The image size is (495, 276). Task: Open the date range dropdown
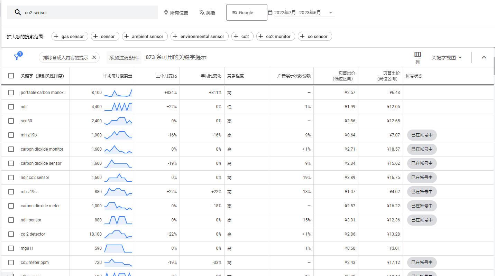point(331,13)
